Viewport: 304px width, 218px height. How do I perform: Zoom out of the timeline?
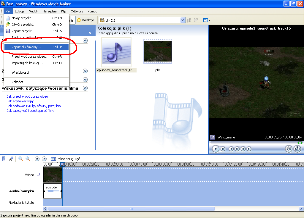click(x=28, y=159)
